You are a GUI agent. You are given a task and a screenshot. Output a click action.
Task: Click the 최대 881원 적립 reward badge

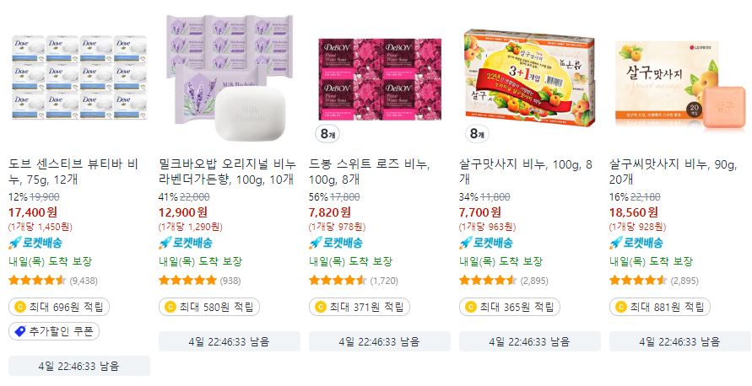click(659, 307)
